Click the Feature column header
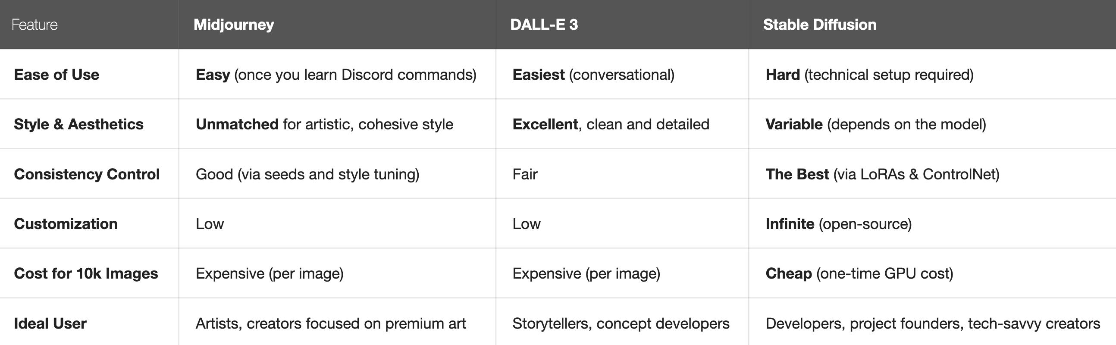 (x=34, y=25)
